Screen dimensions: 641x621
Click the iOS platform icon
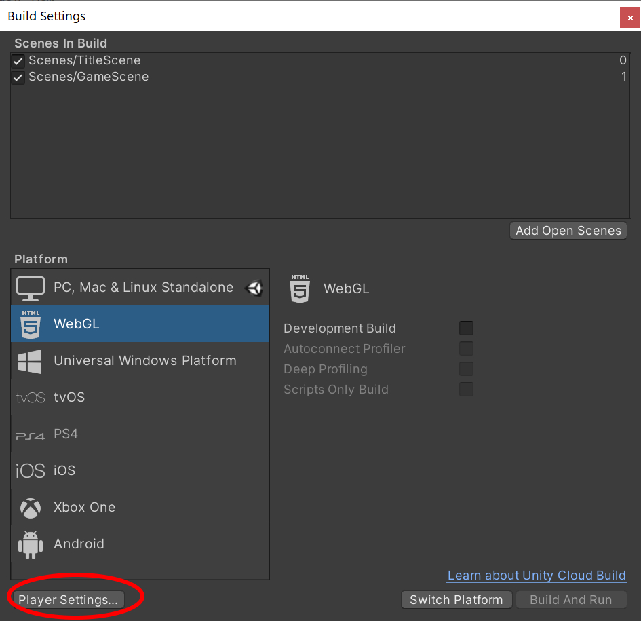pos(31,471)
